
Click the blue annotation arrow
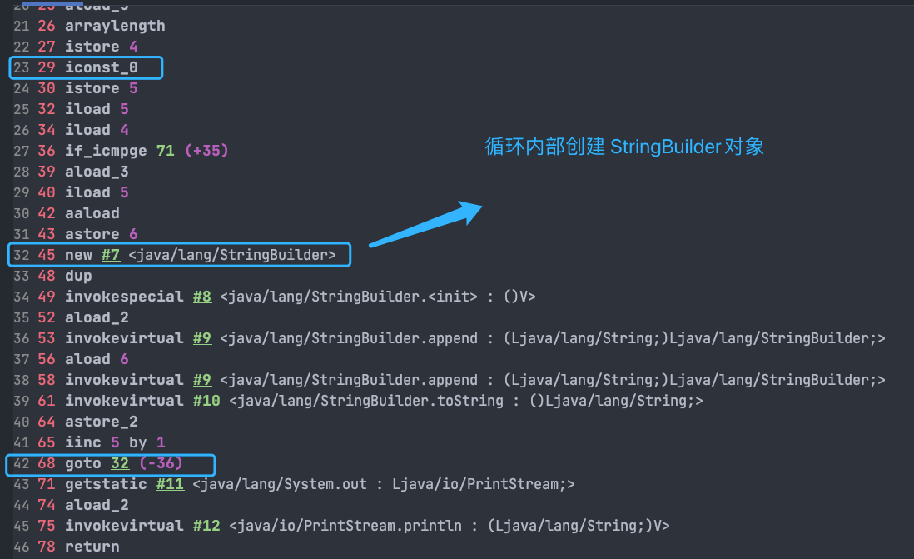tap(426, 224)
